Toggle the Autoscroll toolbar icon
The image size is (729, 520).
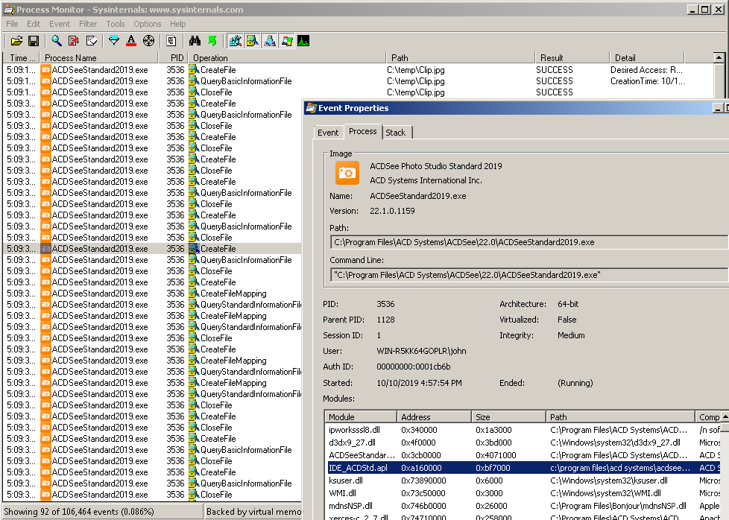74,41
